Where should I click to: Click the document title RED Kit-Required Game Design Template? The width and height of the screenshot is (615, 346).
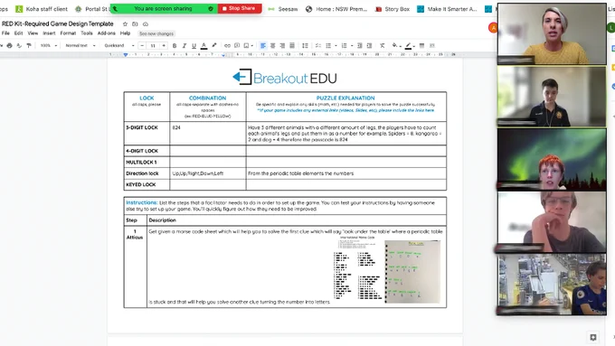click(58, 23)
